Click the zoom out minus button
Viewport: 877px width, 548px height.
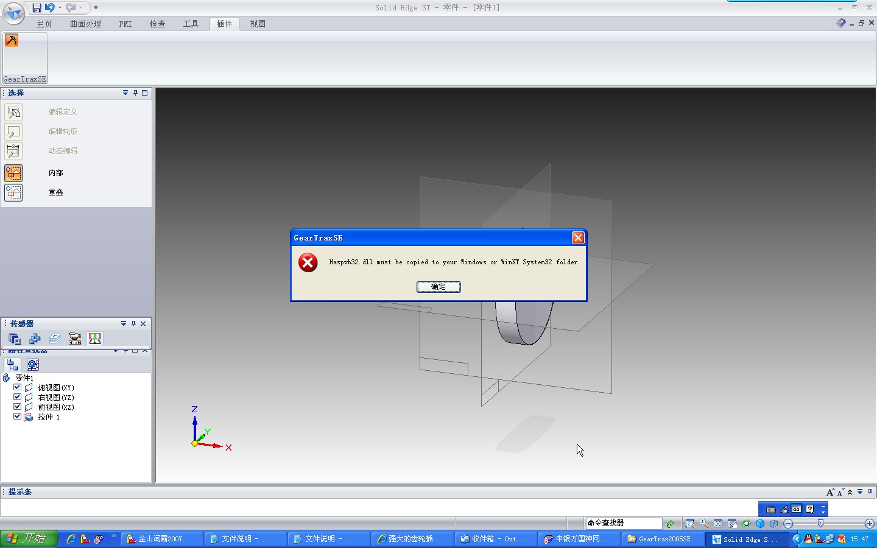(788, 524)
